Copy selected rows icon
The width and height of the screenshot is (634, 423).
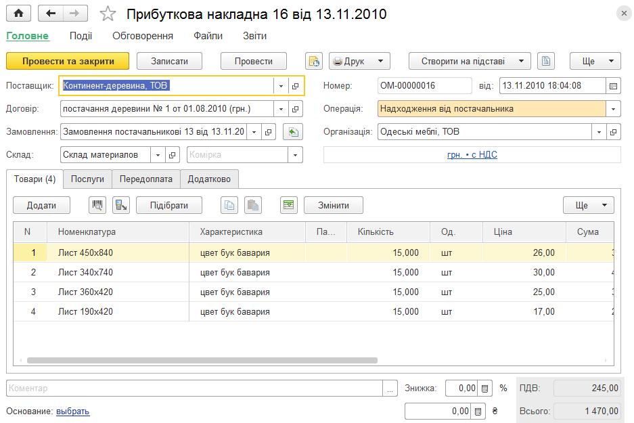pos(229,205)
